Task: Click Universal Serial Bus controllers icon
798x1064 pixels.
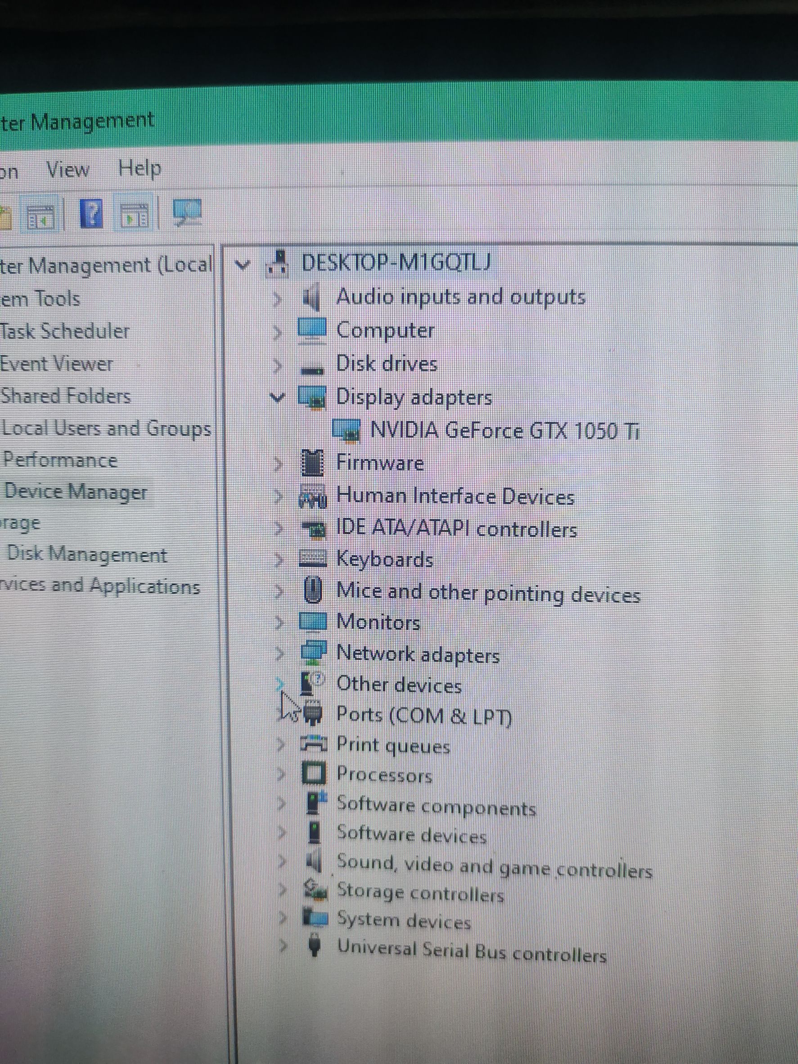Action: [314, 945]
